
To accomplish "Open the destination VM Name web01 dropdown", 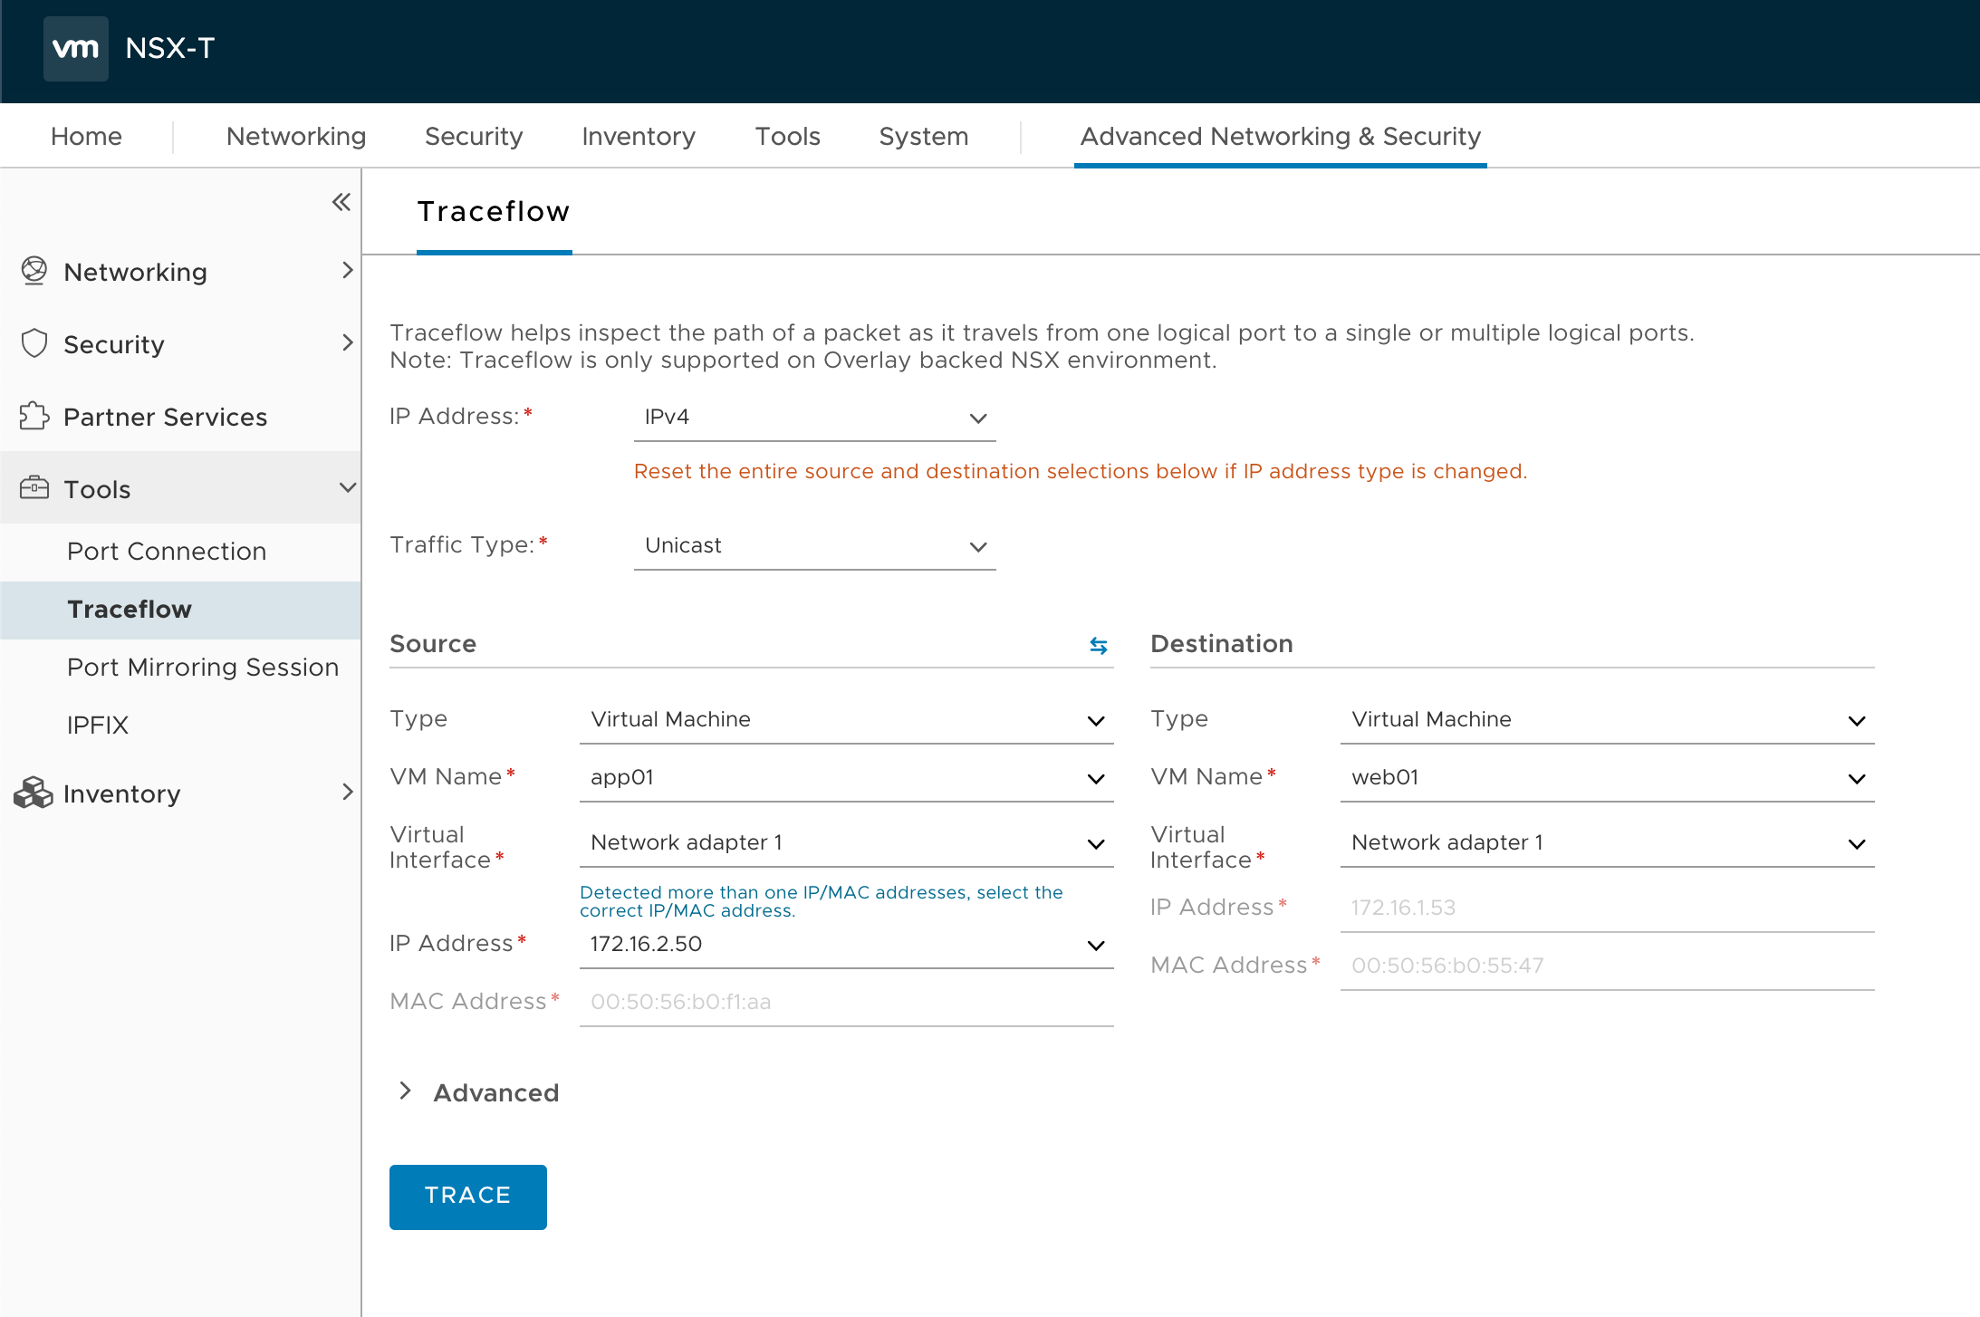I will (x=1607, y=778).
